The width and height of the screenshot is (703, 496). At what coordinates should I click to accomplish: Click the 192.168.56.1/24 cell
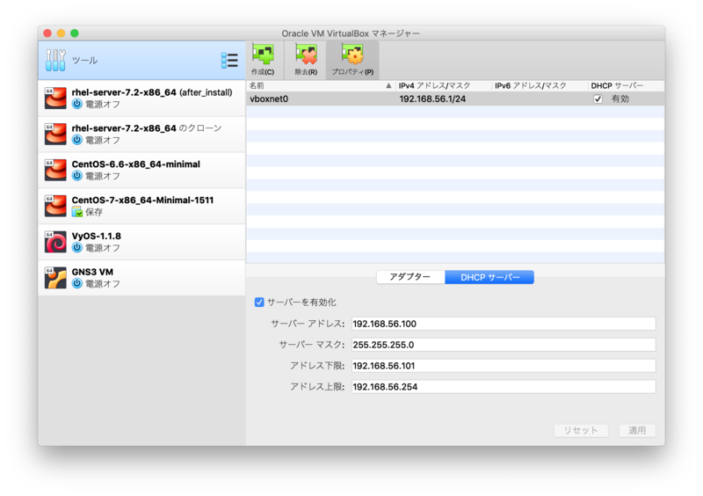tap(432, 99)
